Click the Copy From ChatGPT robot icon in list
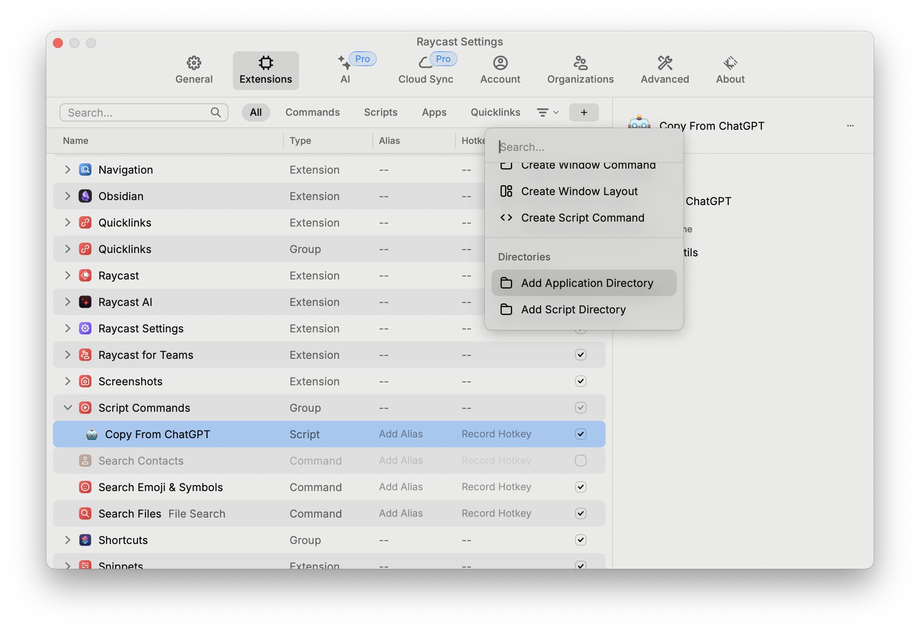Screen dimensions: 920x630 coord(92,434)
